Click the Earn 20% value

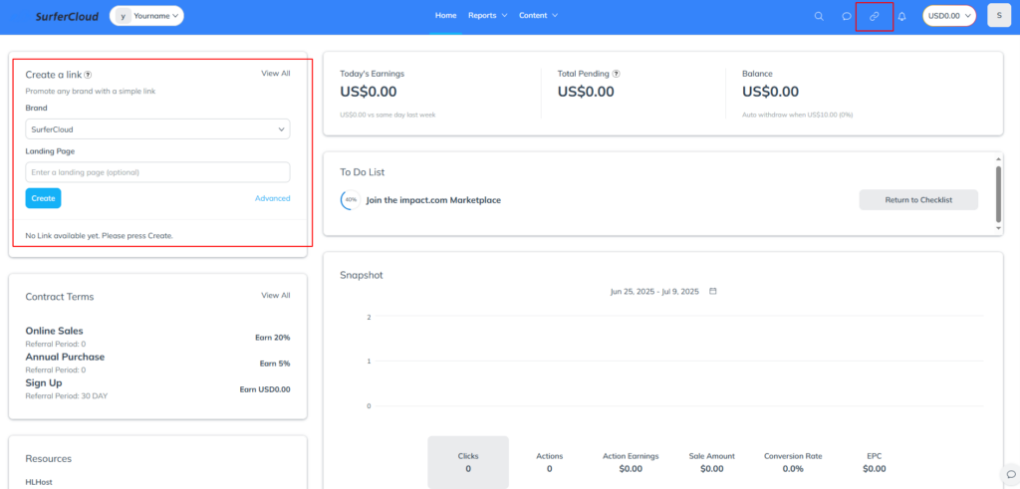273,338
